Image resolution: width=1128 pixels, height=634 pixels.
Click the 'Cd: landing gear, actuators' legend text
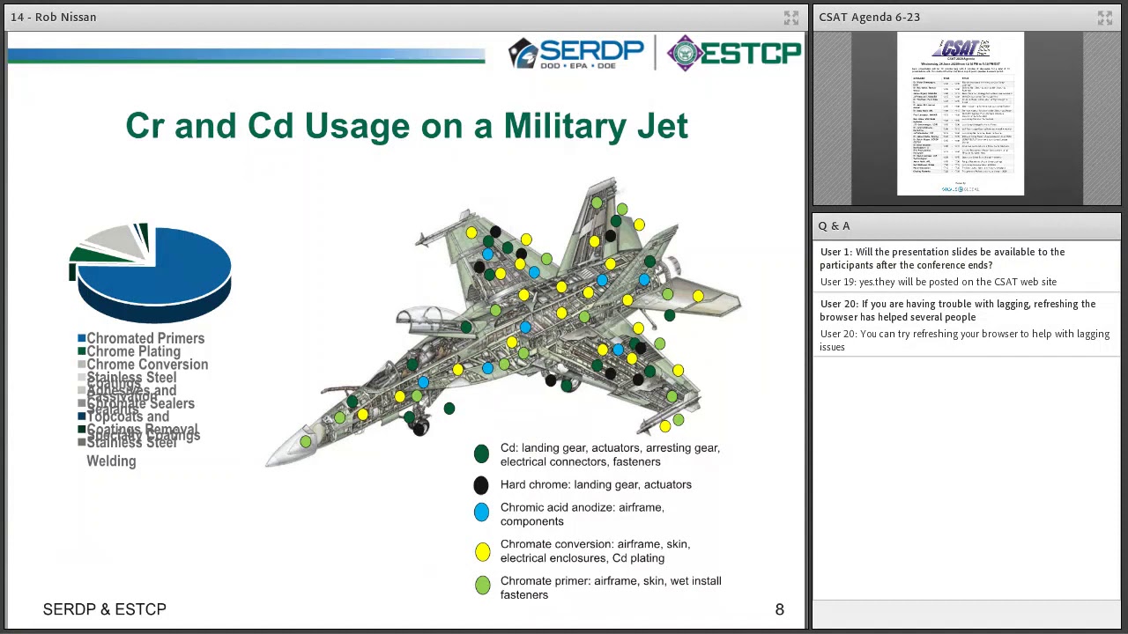coord(610,454)
